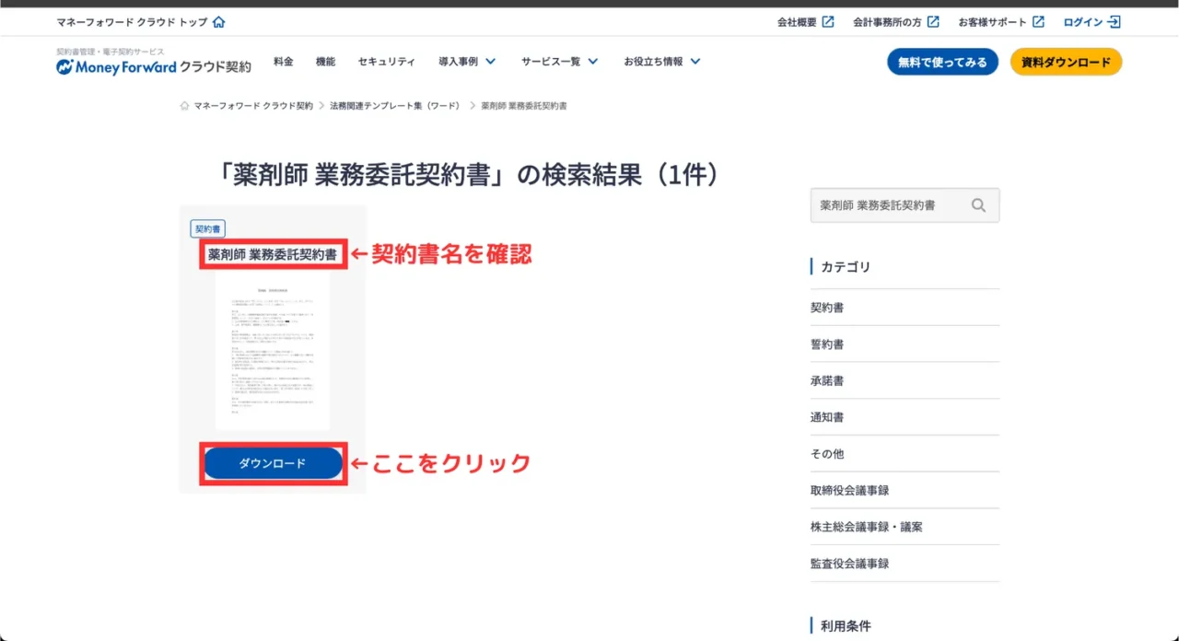Viewport: 1179px width, 641px height.
Task: Open 法務関連テンプレート集（ワード） breadcrumb link
Action: coord(394,106)
